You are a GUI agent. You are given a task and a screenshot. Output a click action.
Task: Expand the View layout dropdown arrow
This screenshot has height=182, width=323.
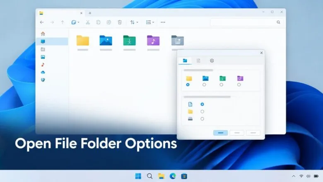point(153,22)
